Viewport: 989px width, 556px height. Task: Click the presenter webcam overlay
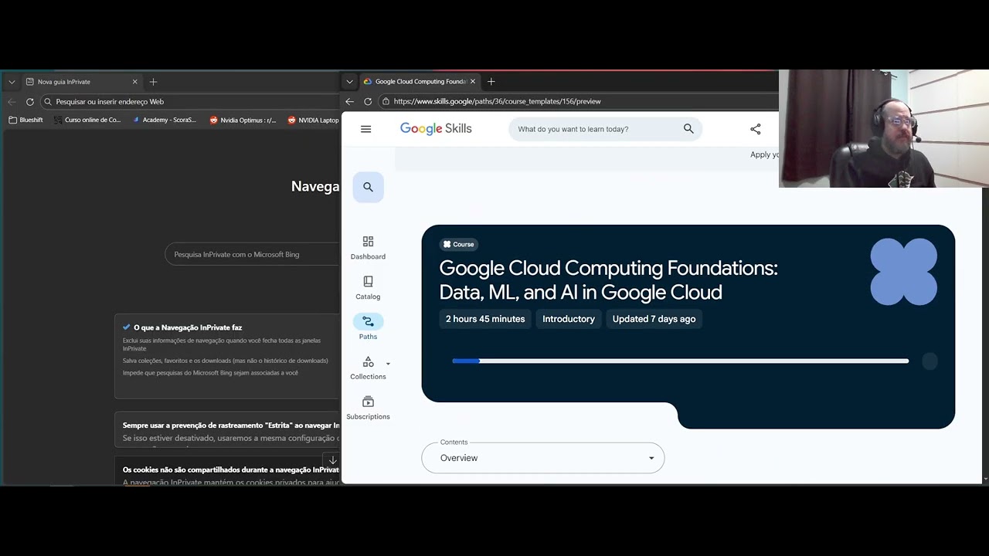(x=884, y=129)
